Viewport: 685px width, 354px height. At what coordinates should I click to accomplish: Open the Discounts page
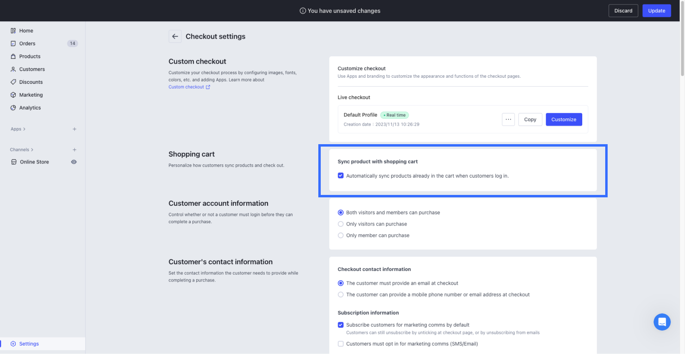[x=31, y=82]
